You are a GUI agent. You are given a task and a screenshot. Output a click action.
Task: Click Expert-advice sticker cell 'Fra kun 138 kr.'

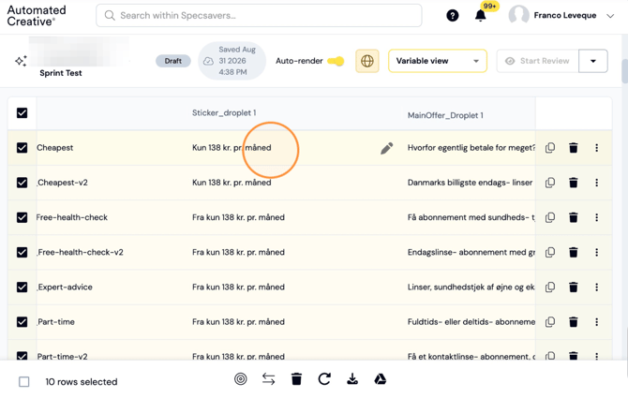click(x=238, y=287)
